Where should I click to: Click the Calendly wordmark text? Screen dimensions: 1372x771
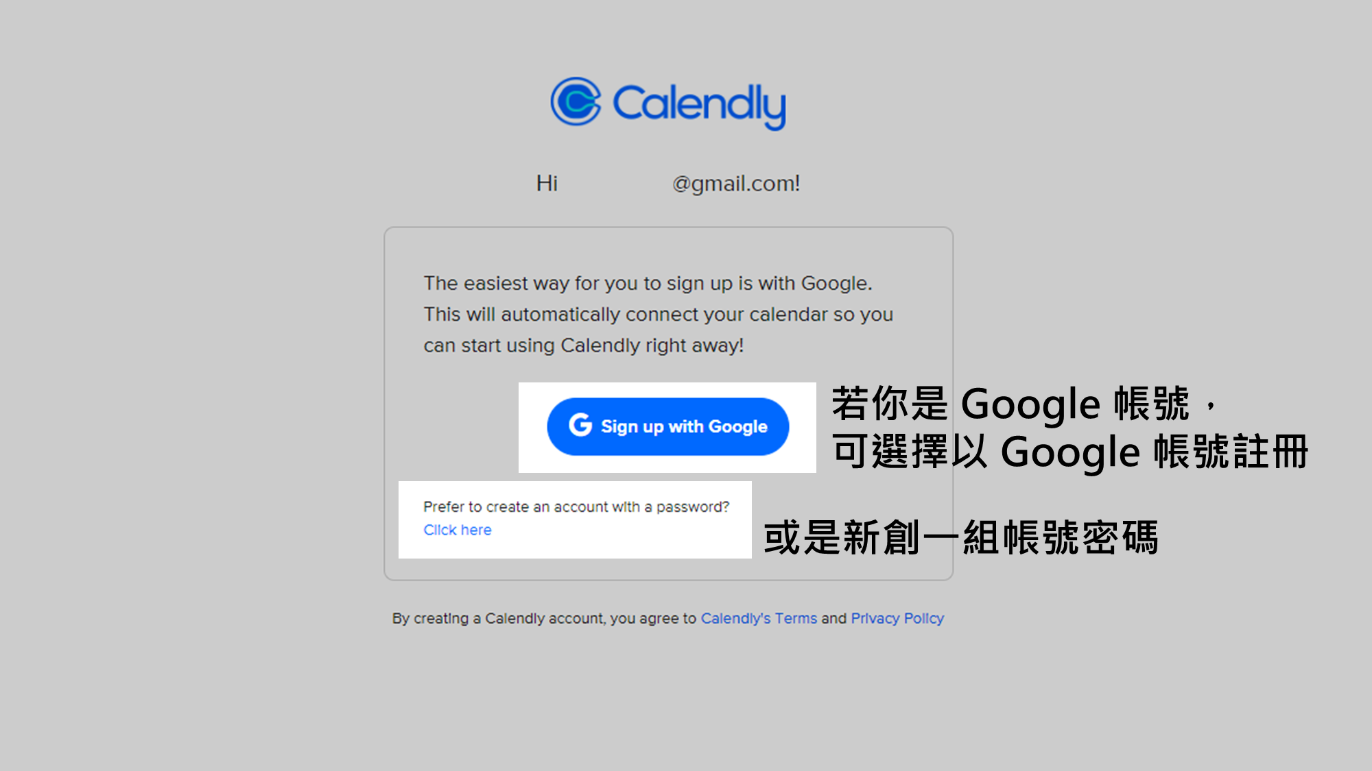(x=699, y=106)
